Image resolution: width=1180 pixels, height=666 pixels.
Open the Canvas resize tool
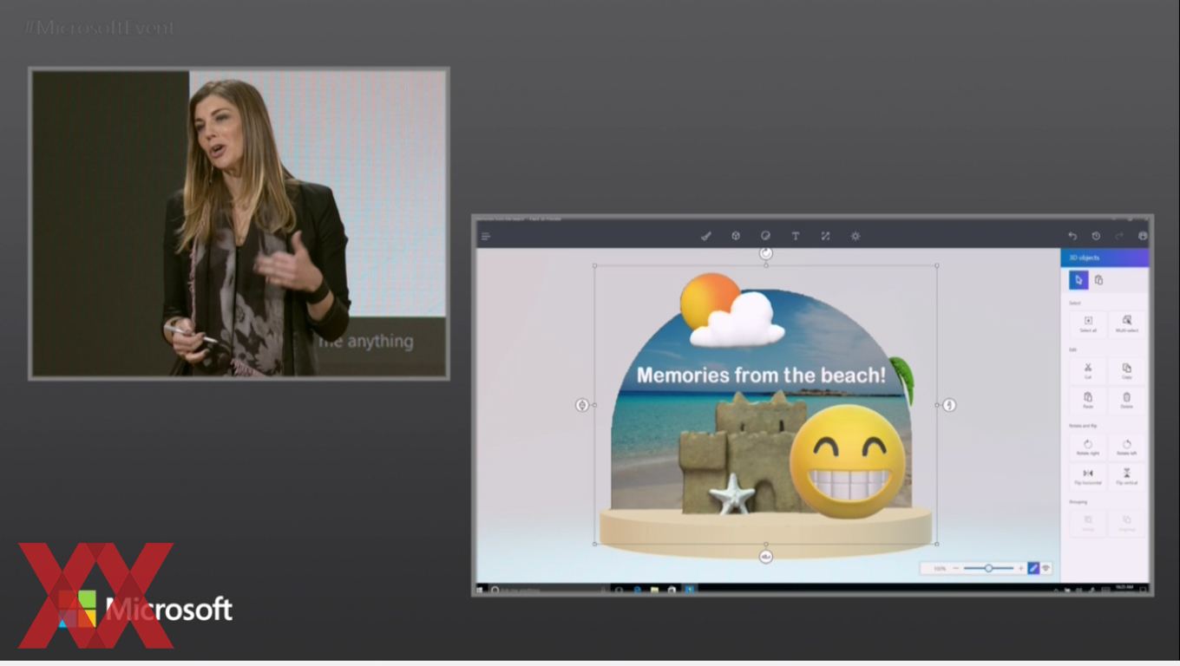tap(825, 236)
